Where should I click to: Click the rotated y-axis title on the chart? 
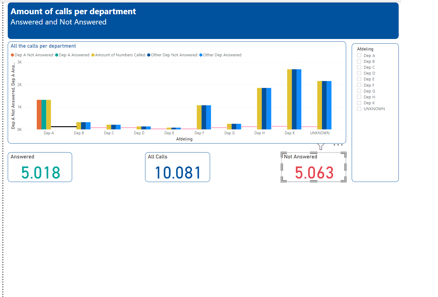tap(13, 96)
